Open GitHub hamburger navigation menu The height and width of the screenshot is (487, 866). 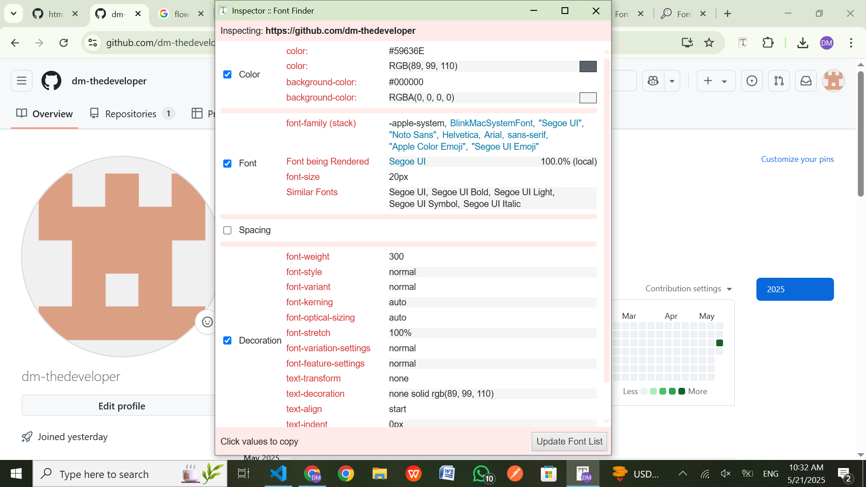22,81
